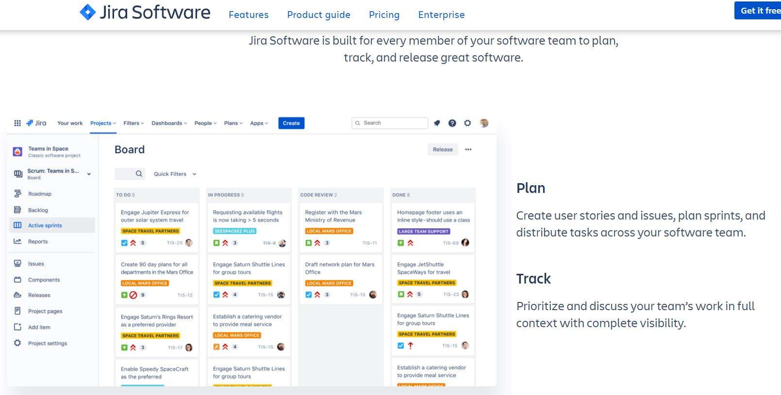This screenshot has width=781, height=395.
Task: Click assignee avatar on TIS-23 card
Action: coord(465,294)
